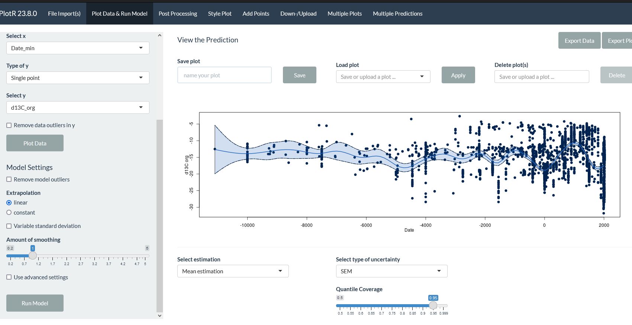Expand the Type of y dropdown
Image resolution: width=632 pixels, height=325 pixels.
[78, 78]
